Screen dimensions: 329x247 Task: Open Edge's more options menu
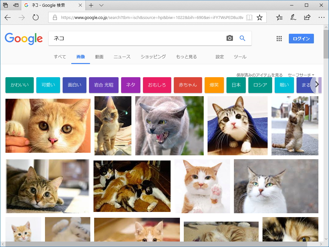(x=322, y=17)
